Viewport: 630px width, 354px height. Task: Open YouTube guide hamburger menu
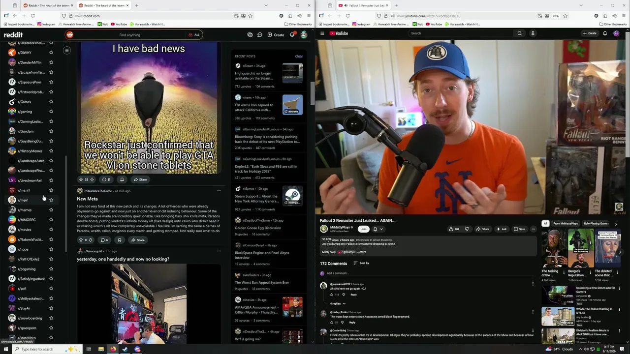[x=322, y=33]
